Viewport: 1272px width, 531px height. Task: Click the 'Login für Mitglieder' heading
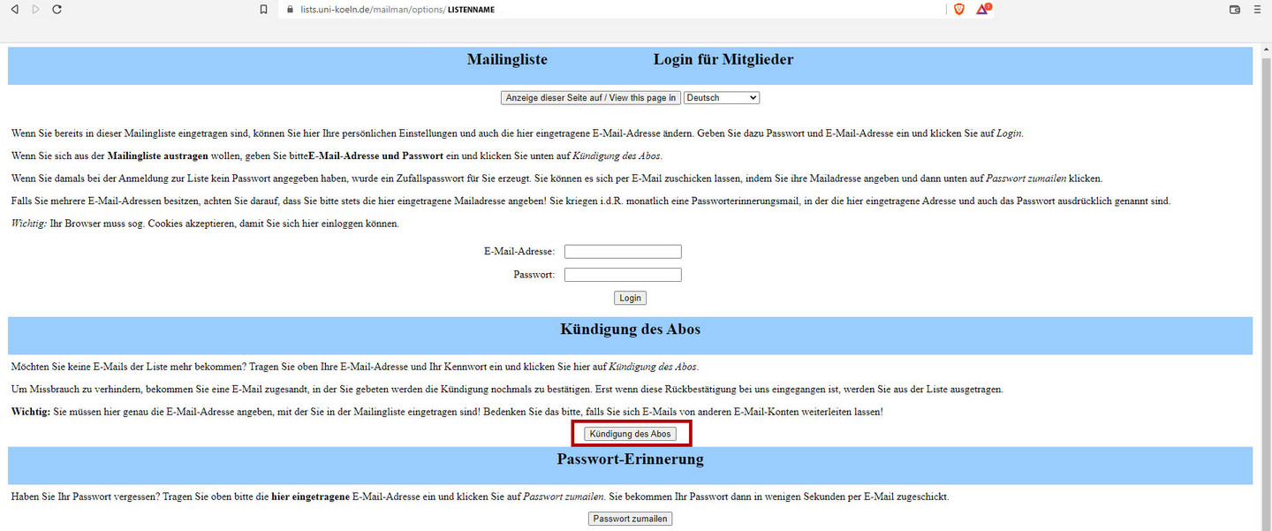723,59
